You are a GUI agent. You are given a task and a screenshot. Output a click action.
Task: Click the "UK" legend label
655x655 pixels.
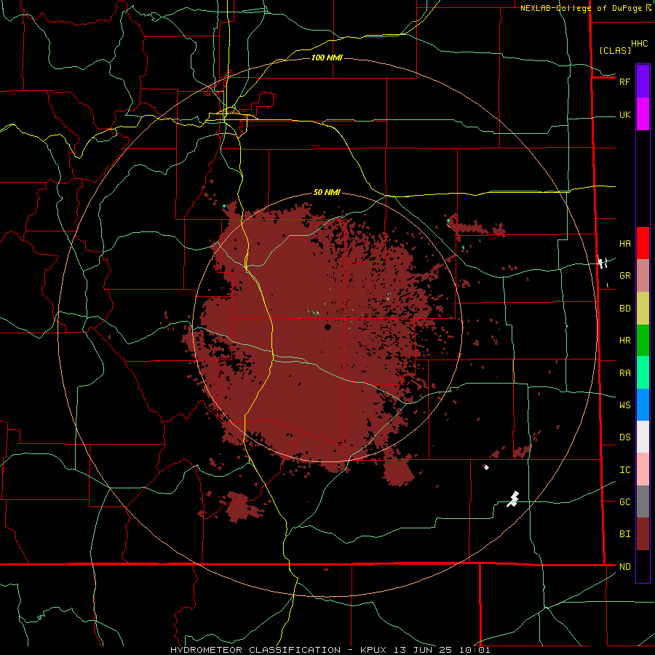(x=624, y=115)
